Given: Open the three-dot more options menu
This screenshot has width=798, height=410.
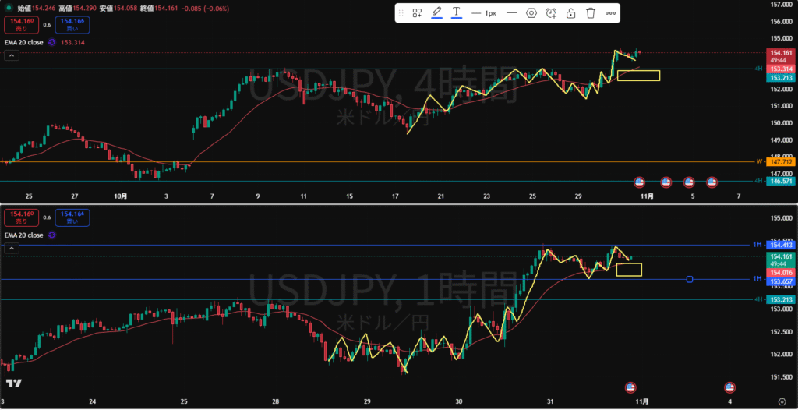Looking at the screenshot, I should 611,13.
